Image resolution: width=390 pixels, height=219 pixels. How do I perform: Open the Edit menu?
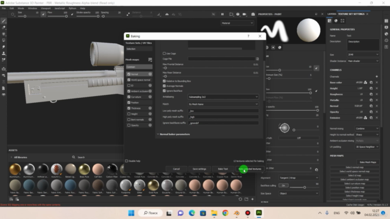12,9
